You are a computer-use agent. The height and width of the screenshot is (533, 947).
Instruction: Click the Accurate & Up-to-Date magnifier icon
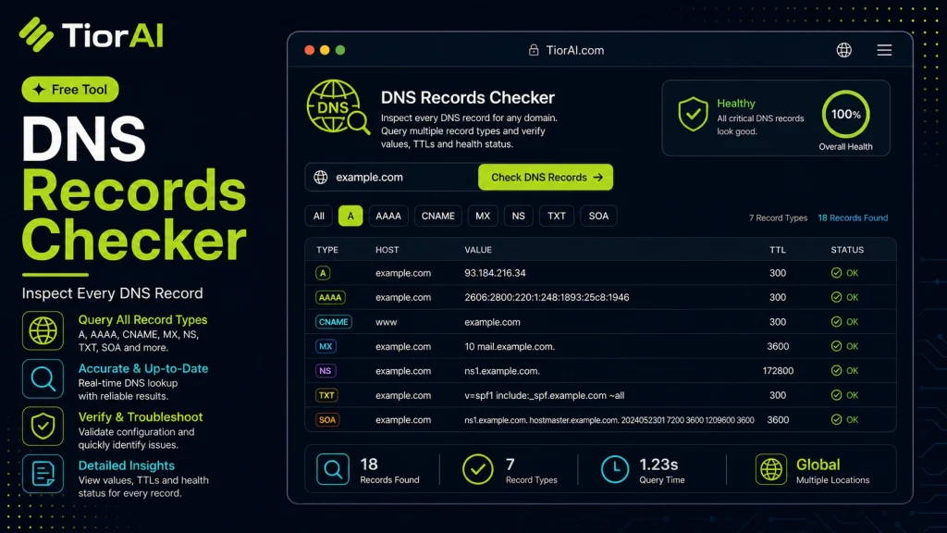43,378
